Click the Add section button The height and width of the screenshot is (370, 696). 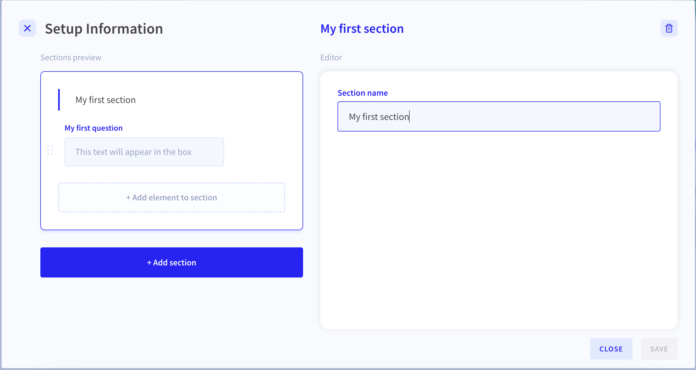pos(171,262)
